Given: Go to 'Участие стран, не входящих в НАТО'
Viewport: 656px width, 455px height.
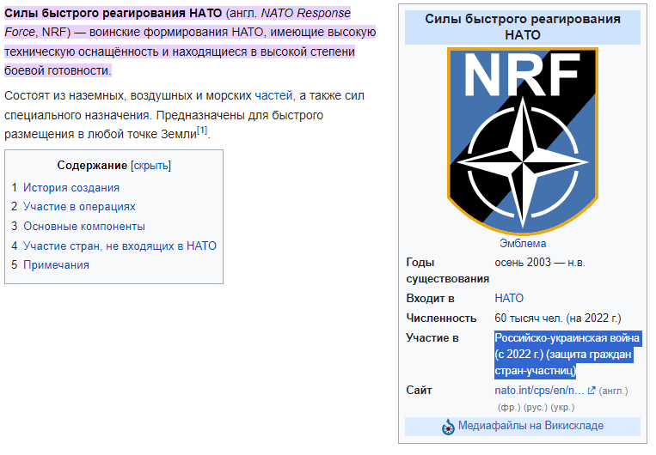Looking at the screenshot, I should pos(120,246).
